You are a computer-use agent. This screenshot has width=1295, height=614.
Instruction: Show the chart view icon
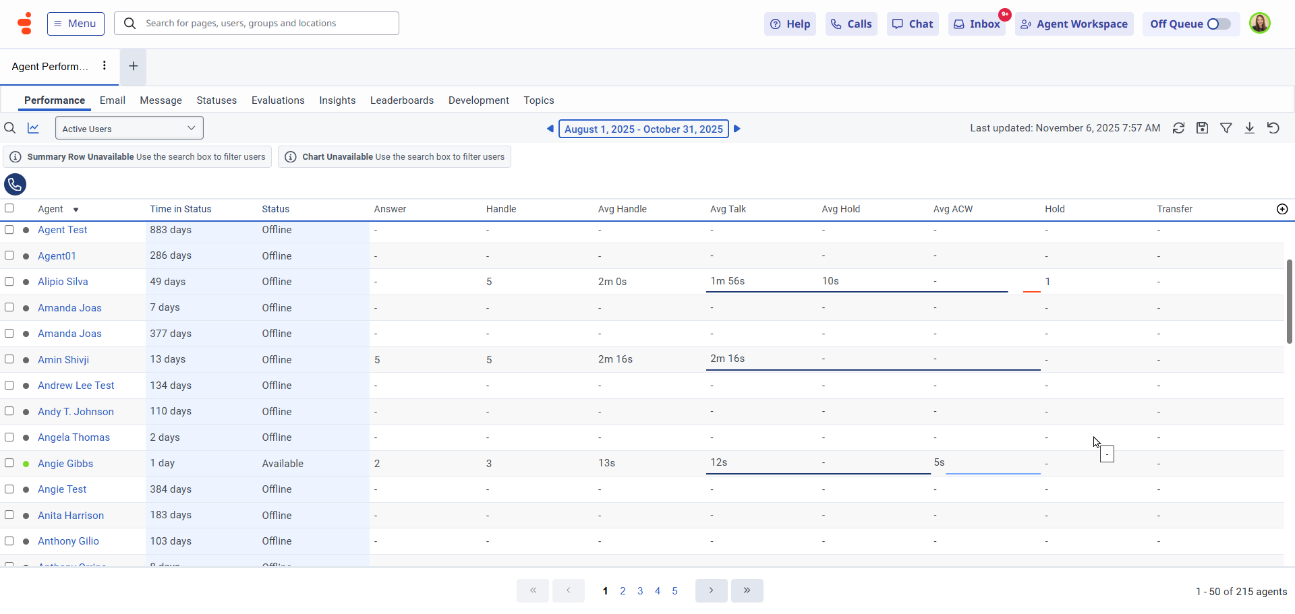tap(33, 128)
